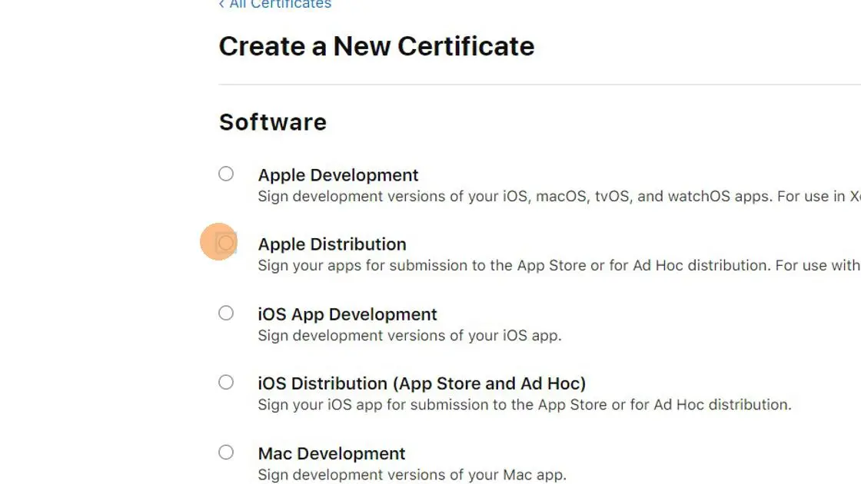Select the Apple Development radio button
Viewport: 861px width, 484px height.
pos(226,174)
